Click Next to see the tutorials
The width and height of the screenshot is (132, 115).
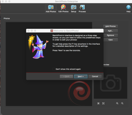pos(81,76)
